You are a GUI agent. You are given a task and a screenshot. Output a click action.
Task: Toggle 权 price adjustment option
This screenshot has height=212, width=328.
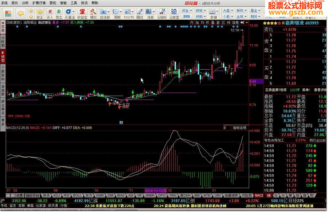pos(207,23)
